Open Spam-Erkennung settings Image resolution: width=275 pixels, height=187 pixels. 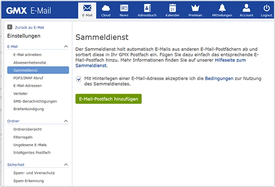[x=28, y=180]
